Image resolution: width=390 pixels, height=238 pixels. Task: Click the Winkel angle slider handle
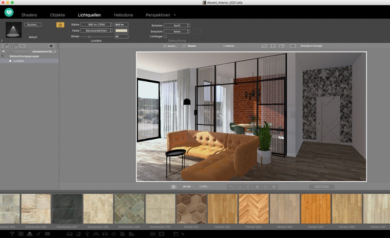[89, 37]
